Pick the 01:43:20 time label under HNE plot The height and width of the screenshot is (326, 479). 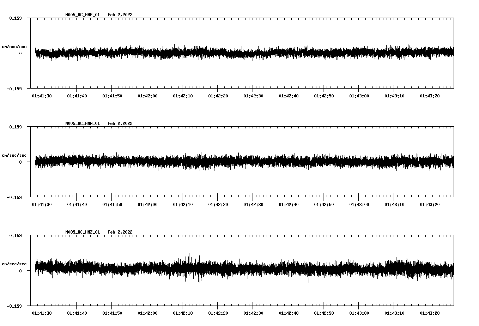coord(430,96)
